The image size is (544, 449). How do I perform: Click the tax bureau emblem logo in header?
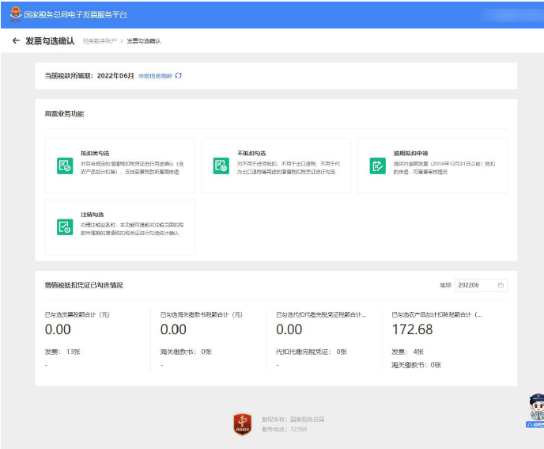tap(15, 14)
